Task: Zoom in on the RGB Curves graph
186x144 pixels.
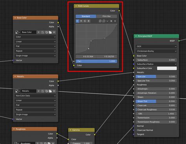Action: coord(100,21)
